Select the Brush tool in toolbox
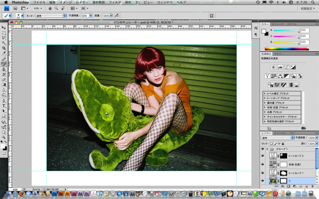This screenshot has width=319, height=199. (x=4, y=64)
